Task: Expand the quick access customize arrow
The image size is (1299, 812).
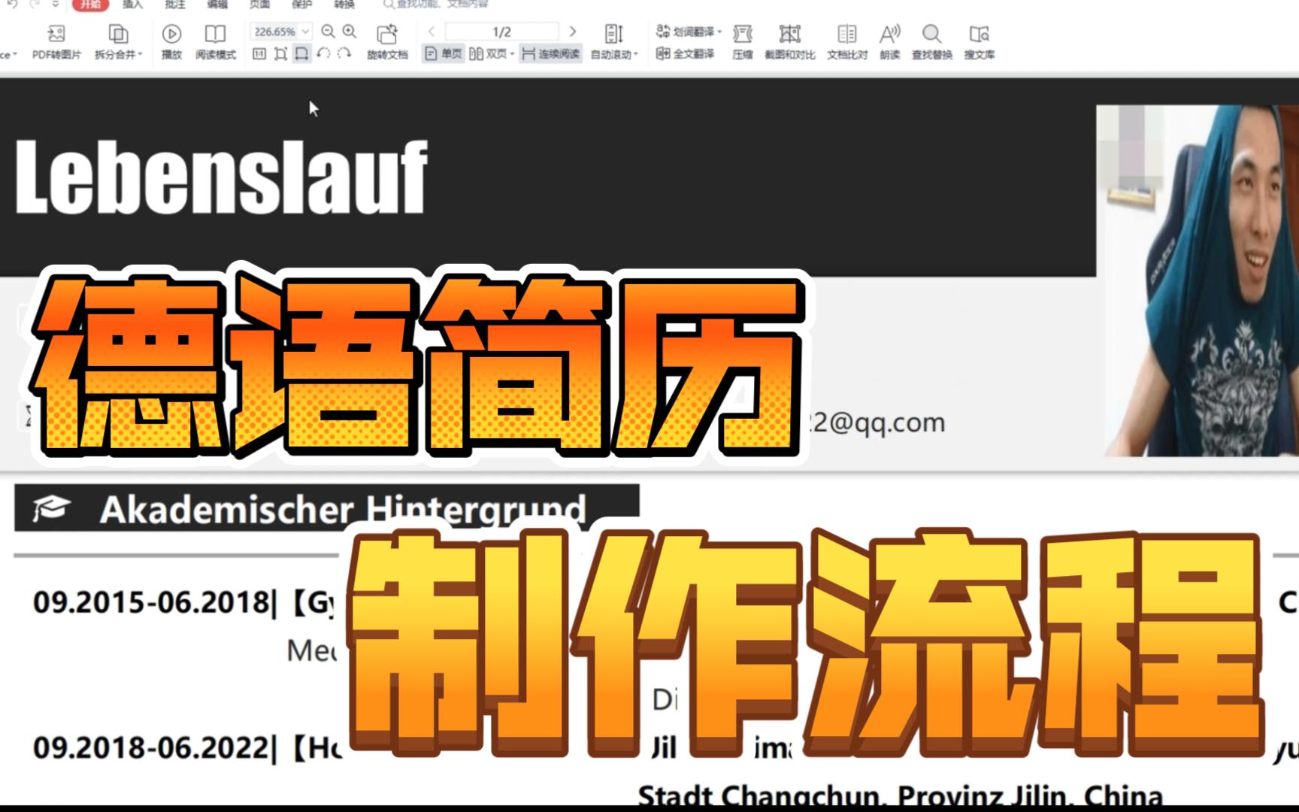Action: (55, 5)
